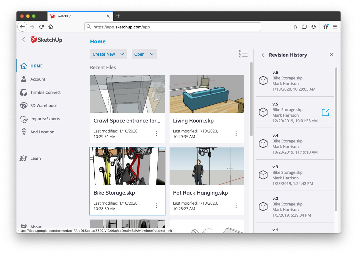Click the Add Location pin icon
This screenshot has width=357, height=255.
(24, 132)
